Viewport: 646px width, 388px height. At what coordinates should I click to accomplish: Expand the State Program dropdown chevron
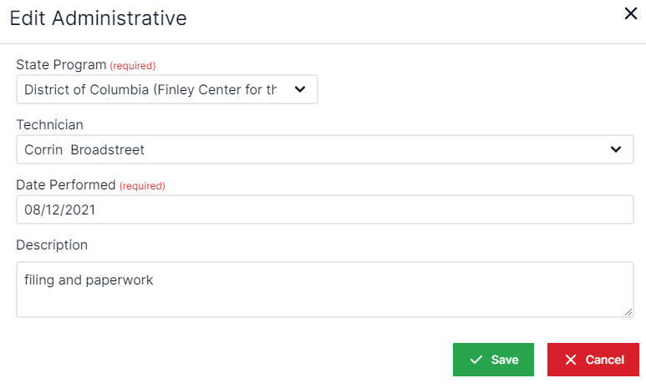click(300, 89)
